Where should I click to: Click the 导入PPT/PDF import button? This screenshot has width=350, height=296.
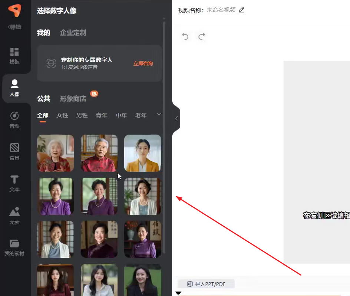click(206, 284)
